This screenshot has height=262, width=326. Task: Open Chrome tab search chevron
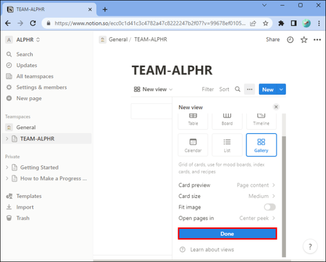click(264, 5)
